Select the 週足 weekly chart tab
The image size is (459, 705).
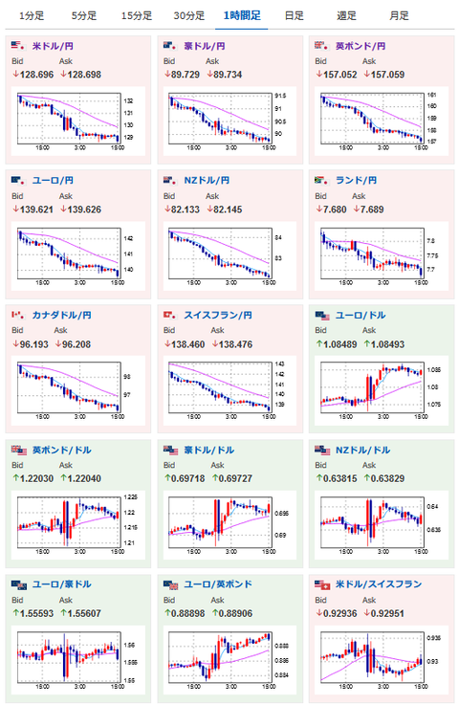tap(346, 15)
